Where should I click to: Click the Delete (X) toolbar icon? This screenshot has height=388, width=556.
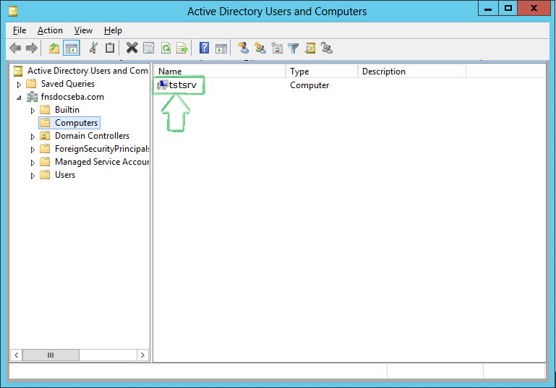(x=132, y=48)
